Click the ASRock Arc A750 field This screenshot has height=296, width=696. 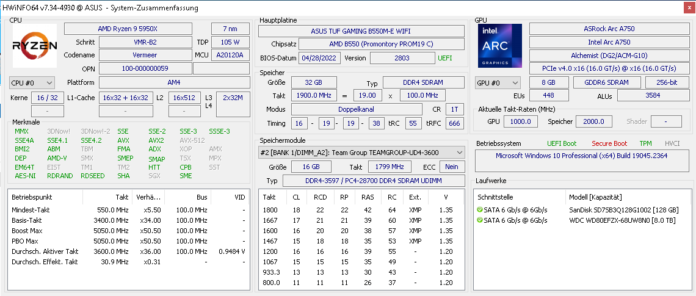[x=609, y=29]
